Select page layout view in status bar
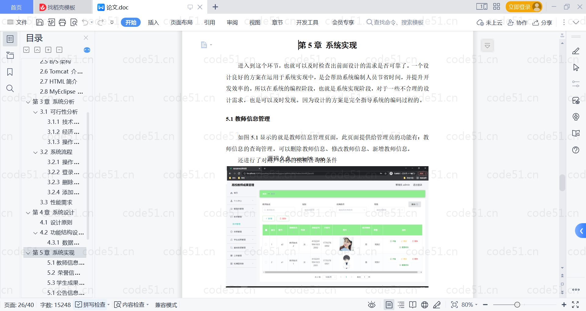This screenshot has width=586, height=311. click(389, 305)
